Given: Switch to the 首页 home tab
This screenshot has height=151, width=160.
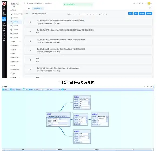Looking at the screenshot, I should click(x=29, y=8).
